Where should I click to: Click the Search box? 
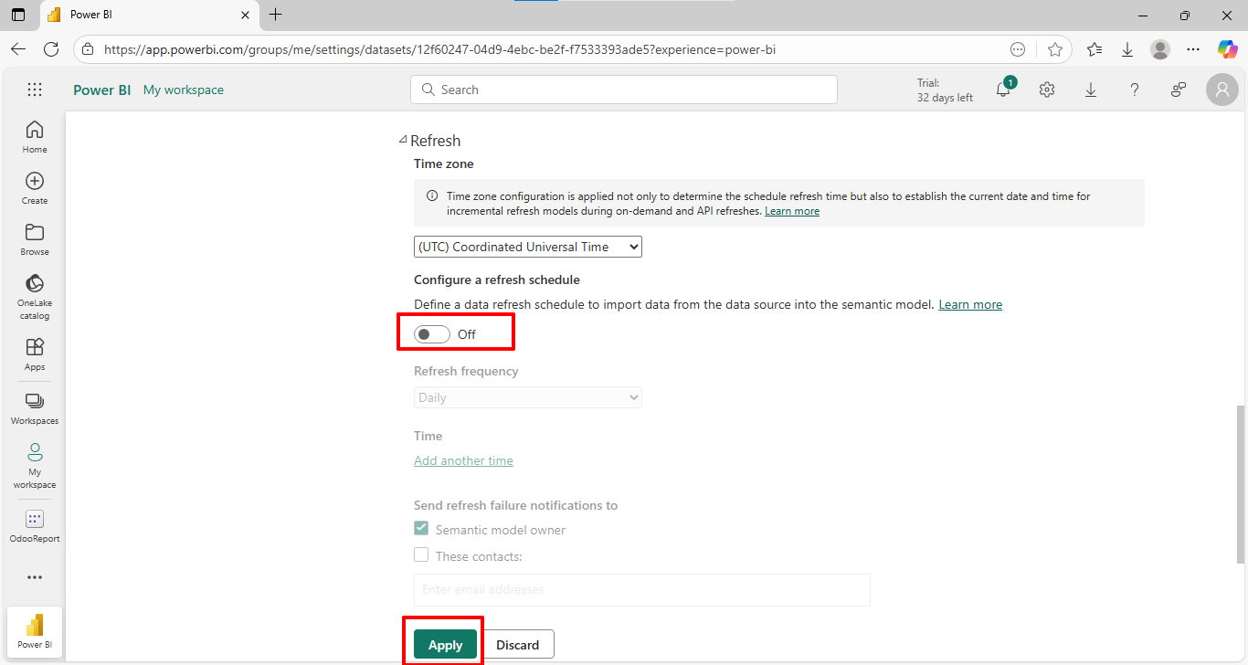pyautogui.click(x=624, y=90)
